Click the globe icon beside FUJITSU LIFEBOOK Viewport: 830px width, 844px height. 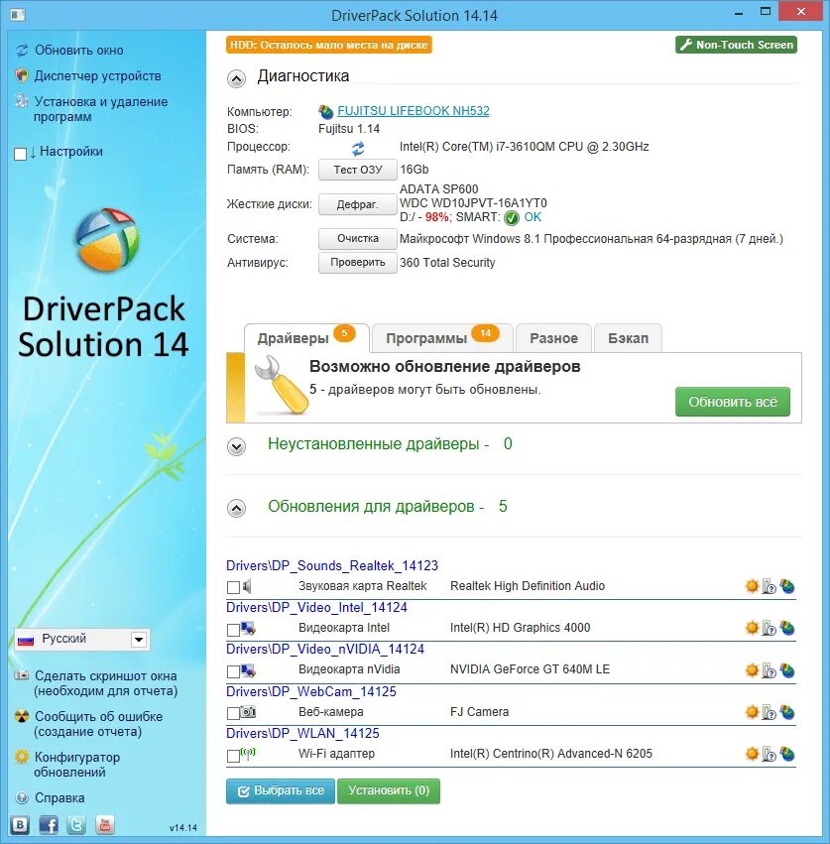point(325,111)
